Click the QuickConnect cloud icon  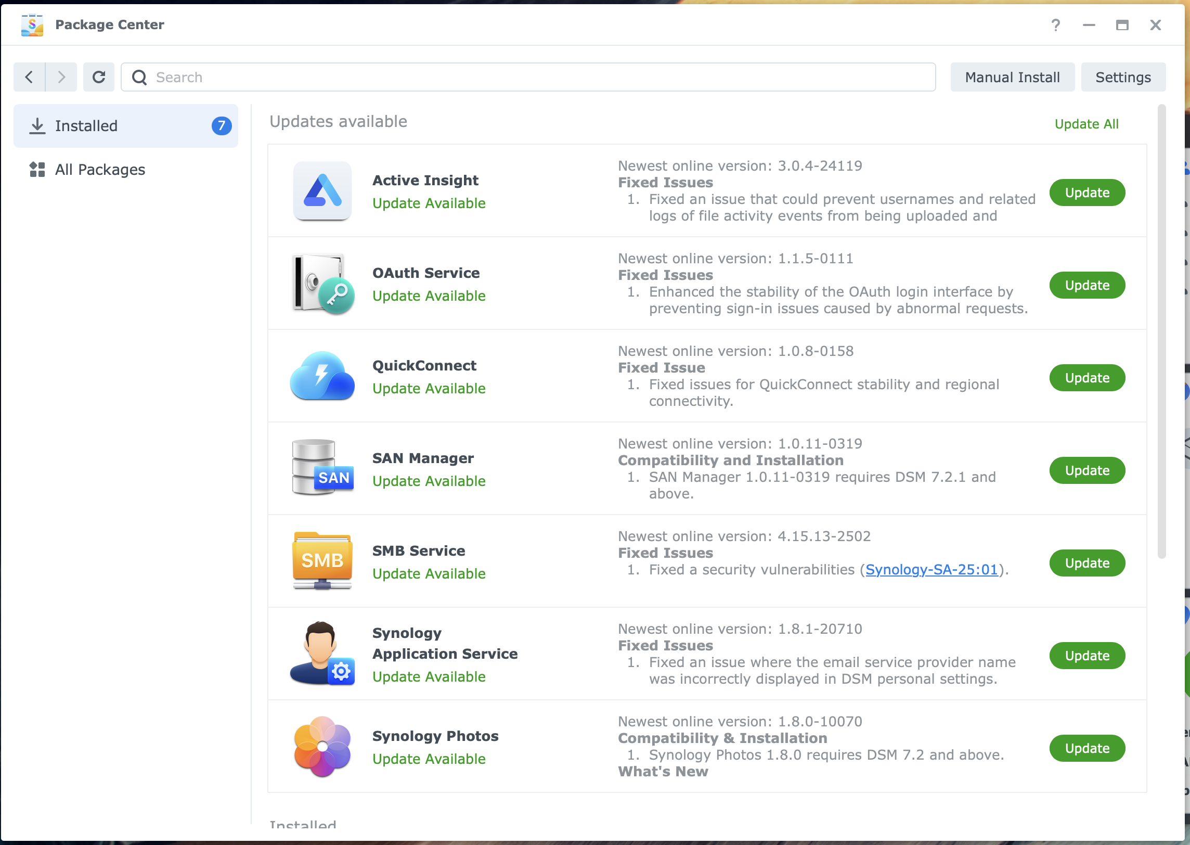[x=322, y=376]
